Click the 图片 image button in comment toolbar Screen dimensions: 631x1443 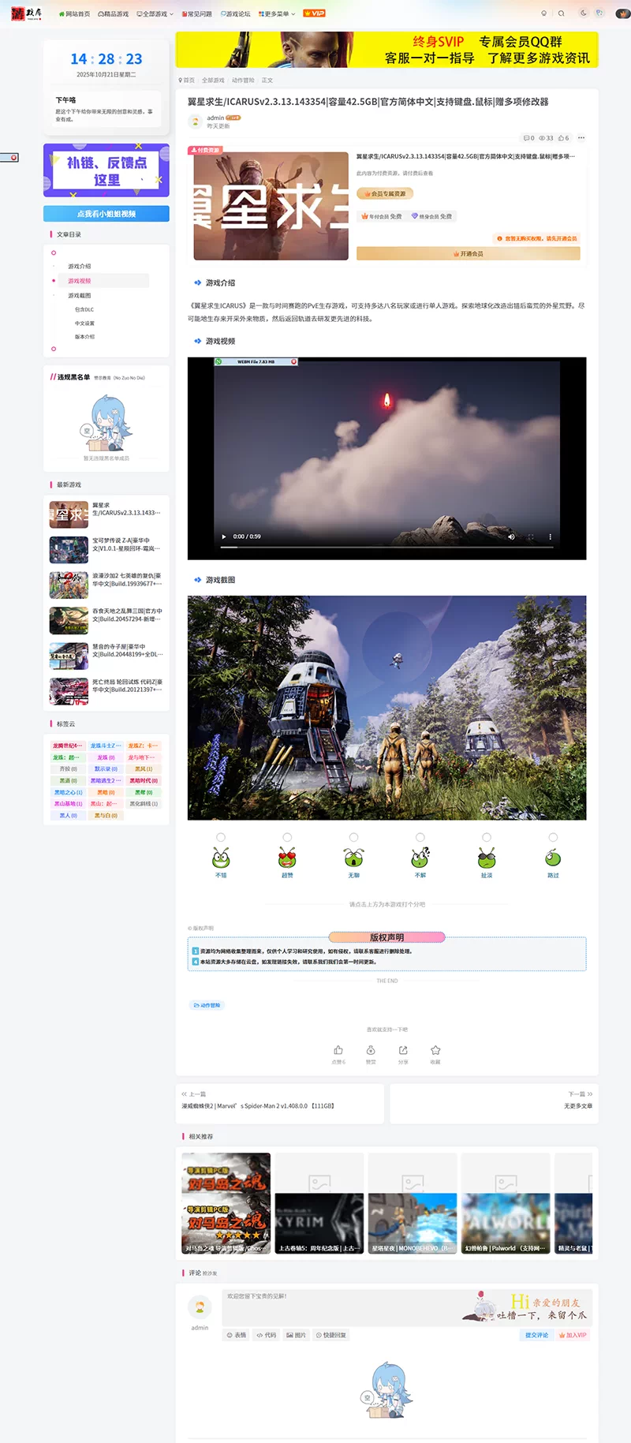click(296, 1335)
